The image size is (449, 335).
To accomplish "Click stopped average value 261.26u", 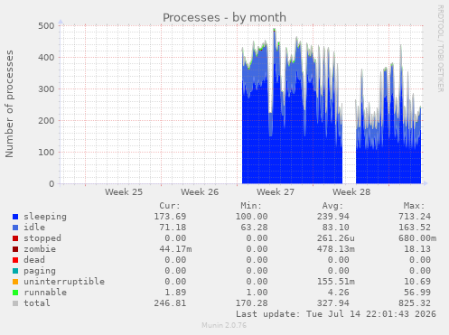I will (336, 238).
